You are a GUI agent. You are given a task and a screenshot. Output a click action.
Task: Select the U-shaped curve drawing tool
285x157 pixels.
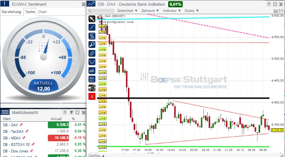tap(92, 62)
